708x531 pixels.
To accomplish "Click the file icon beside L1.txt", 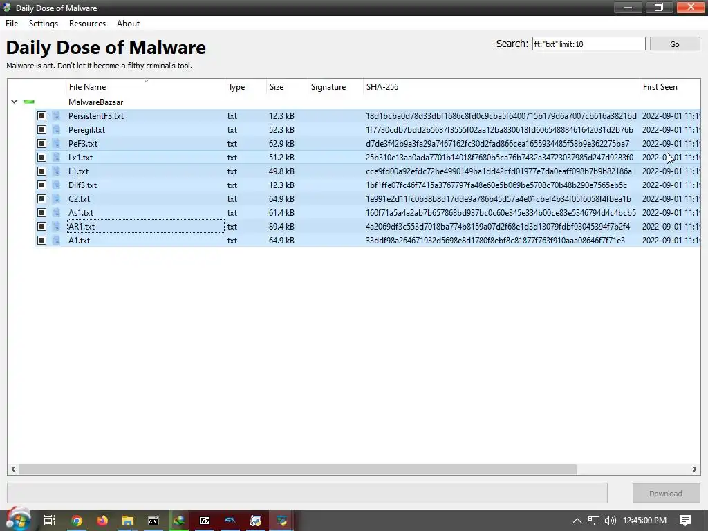I will tap(56, 171).
